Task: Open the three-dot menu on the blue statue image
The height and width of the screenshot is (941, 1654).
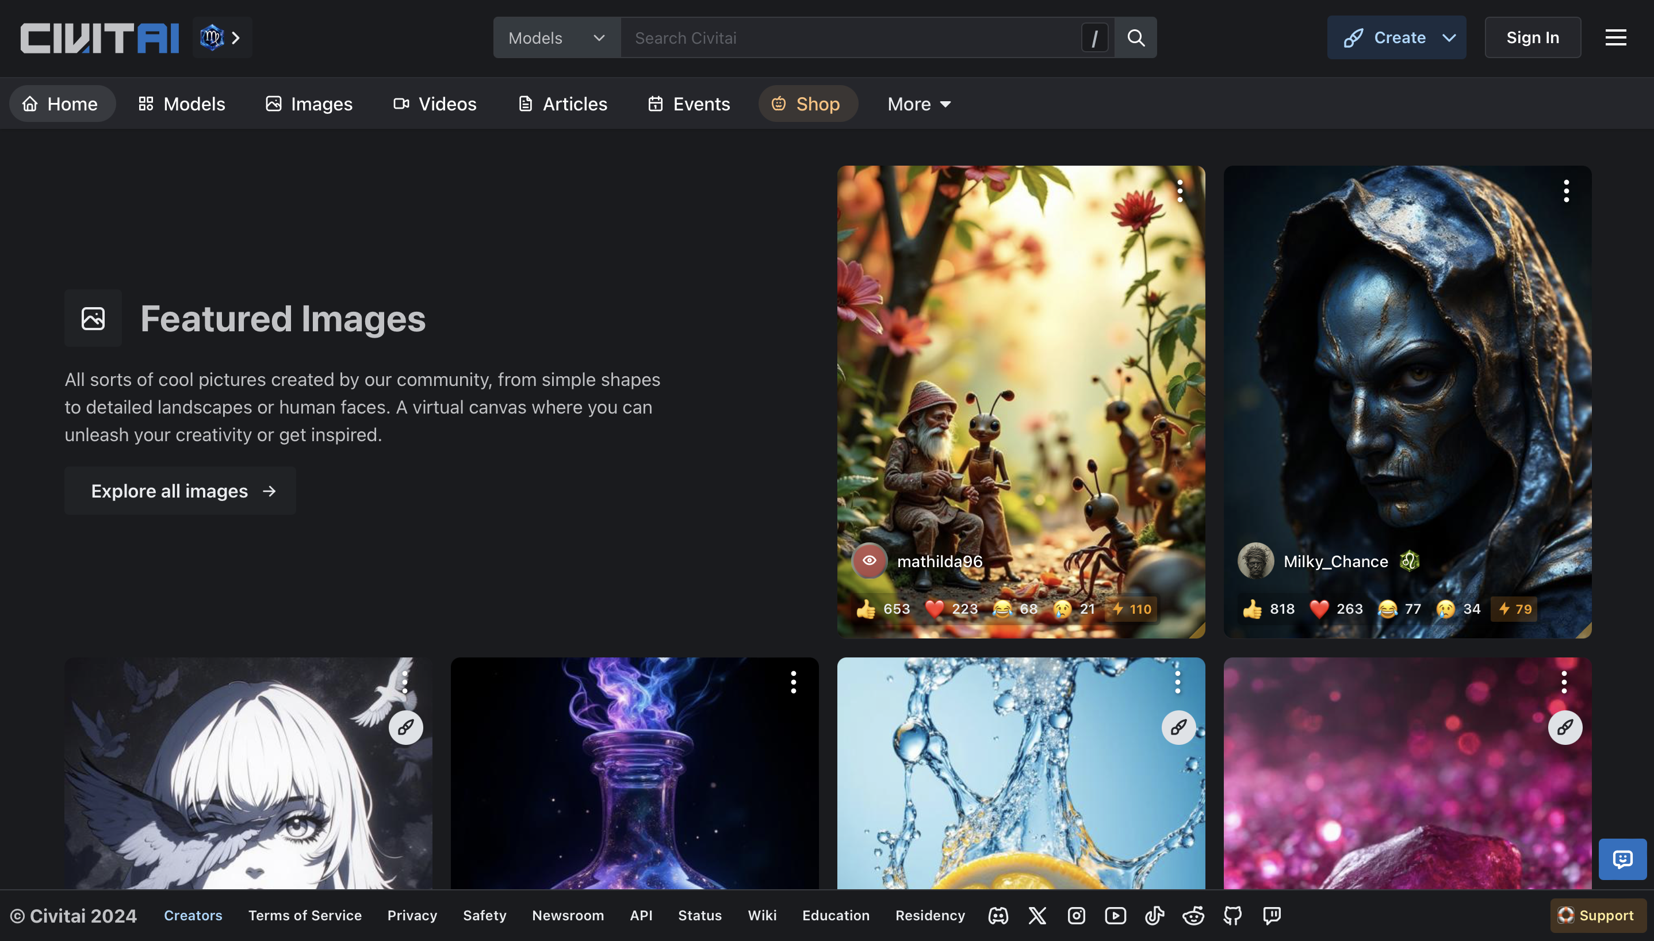Action: click(x=1566, y=192)
